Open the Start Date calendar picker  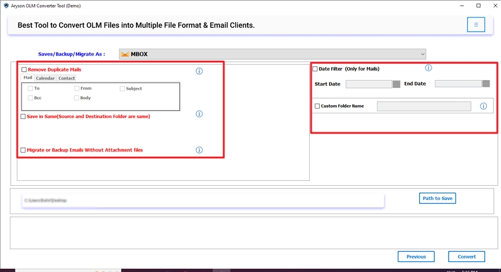tap(396, 84)
